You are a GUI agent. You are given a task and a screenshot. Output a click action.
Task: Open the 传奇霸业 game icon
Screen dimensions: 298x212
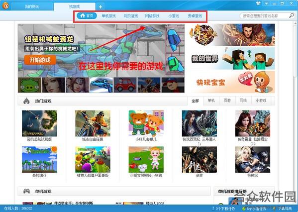tap(253, 123)
